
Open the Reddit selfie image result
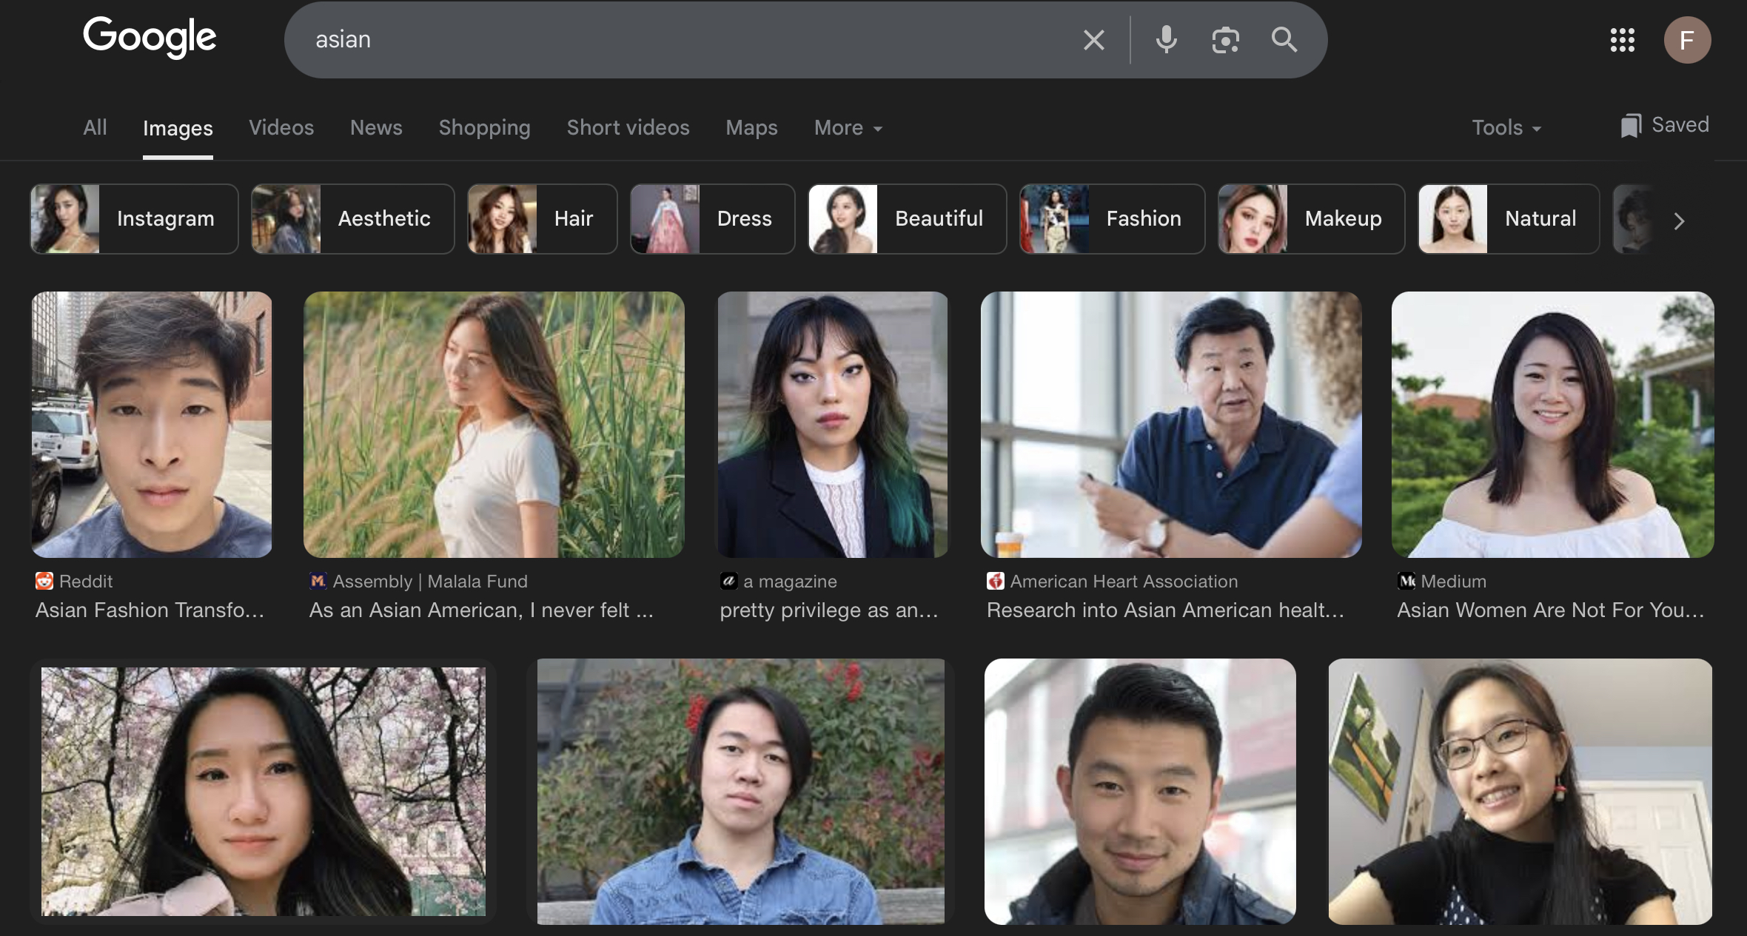click(x=152, y=424)
